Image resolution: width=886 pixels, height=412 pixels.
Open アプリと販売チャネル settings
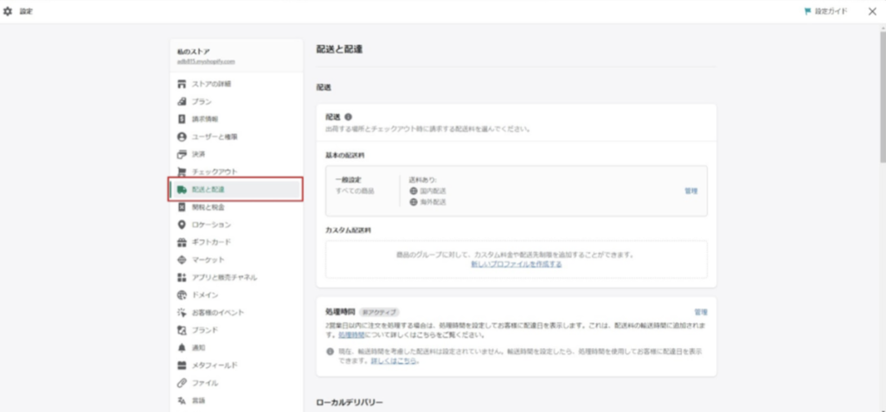point(224,277)
